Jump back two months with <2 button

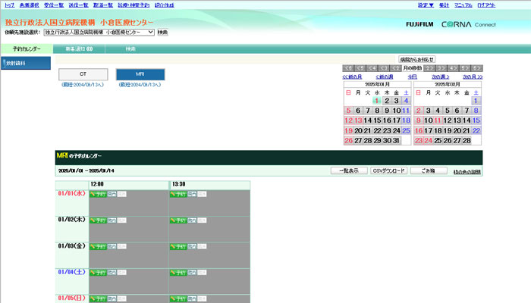click(395, 68)
